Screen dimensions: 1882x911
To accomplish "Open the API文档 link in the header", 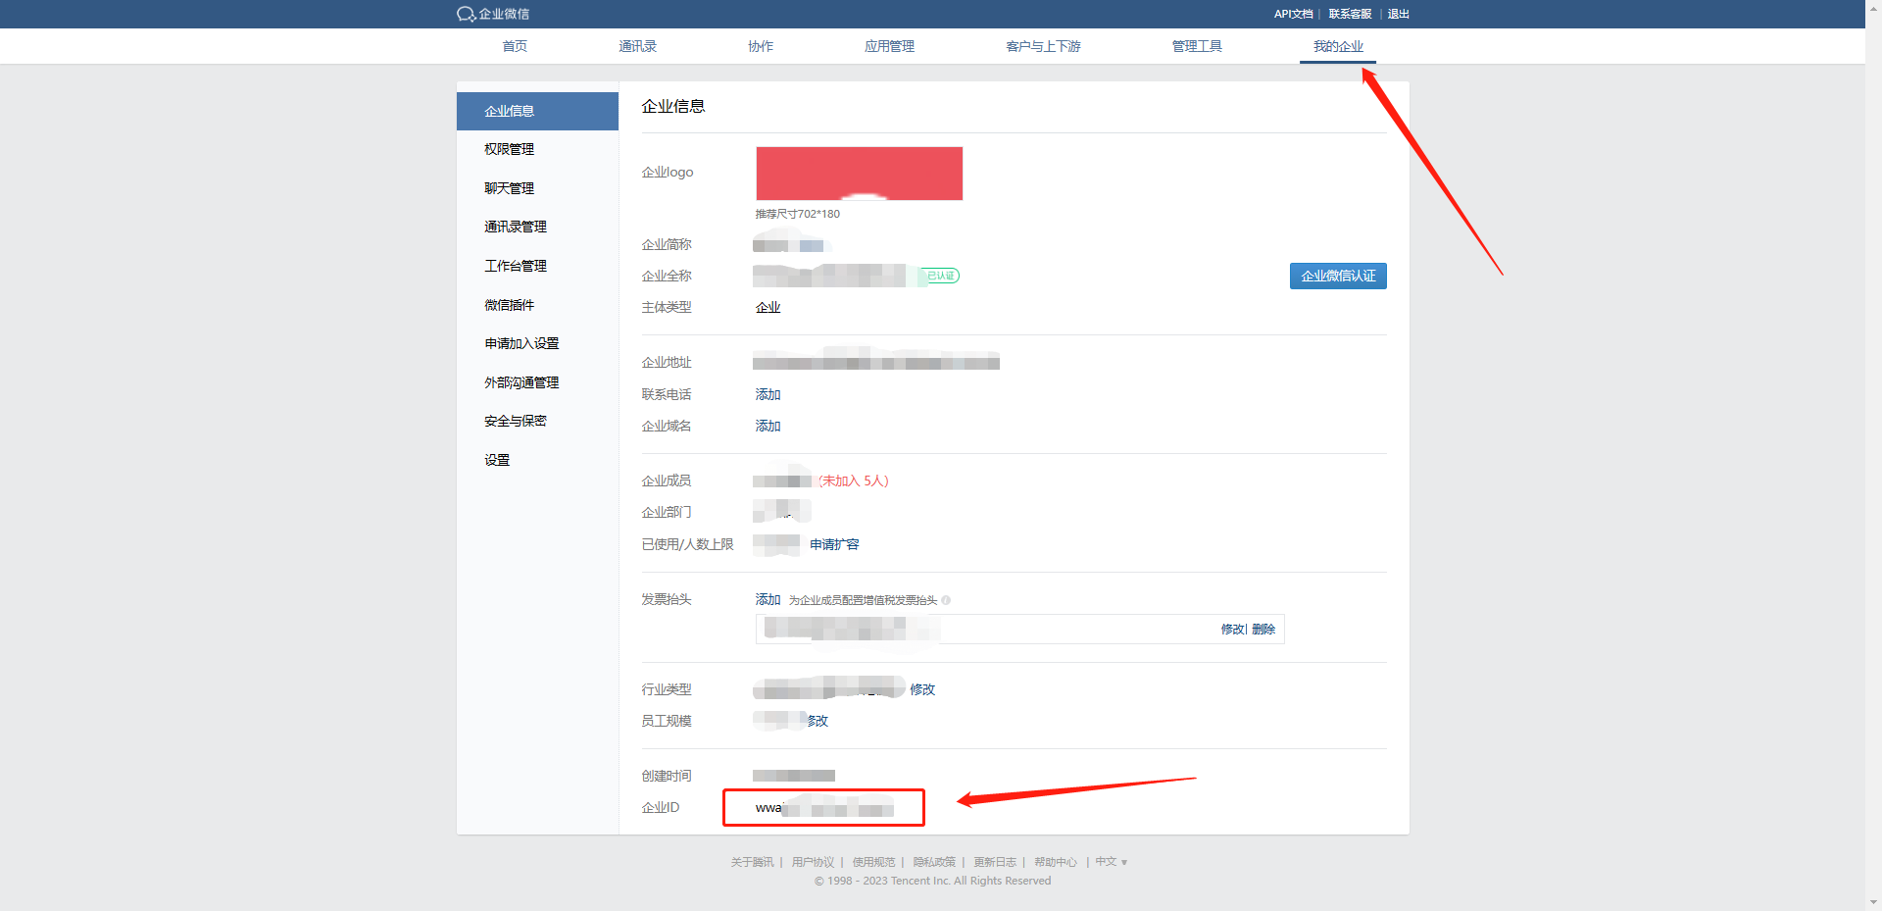I will point(1293,14).
